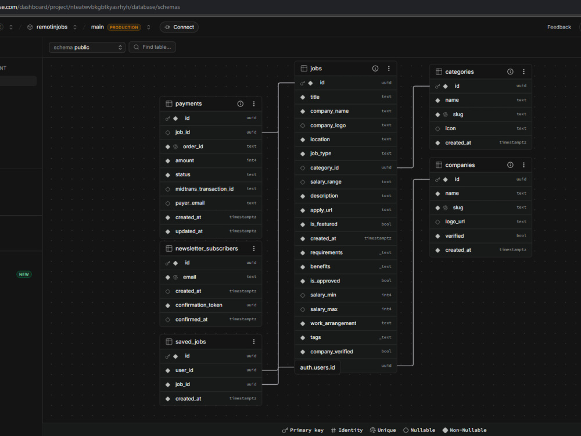
Task: Click the saved_jobs table grid icon
Action: pos(169,342)
